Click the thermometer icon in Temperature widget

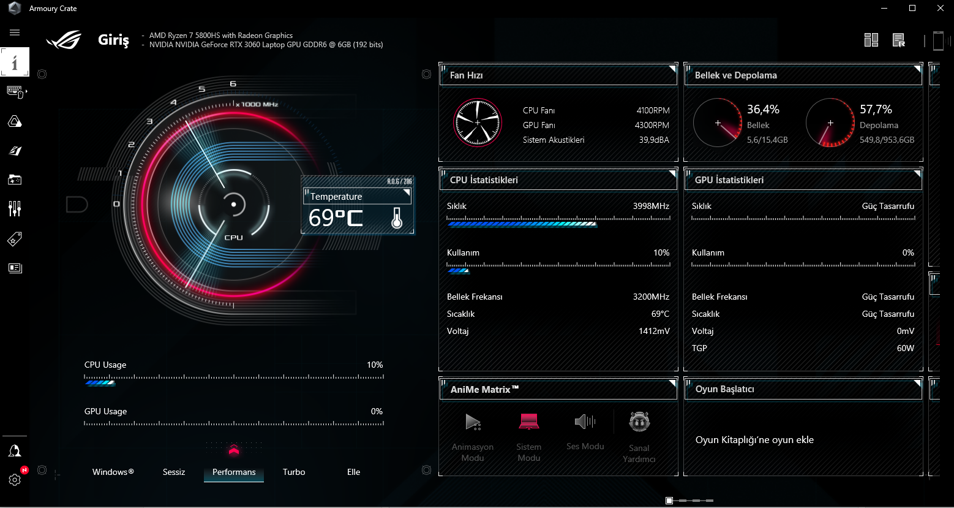point(397,218)
